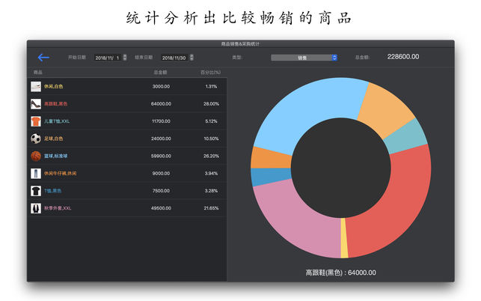Click the 10.50% percentage cell

tap(211, 139)
